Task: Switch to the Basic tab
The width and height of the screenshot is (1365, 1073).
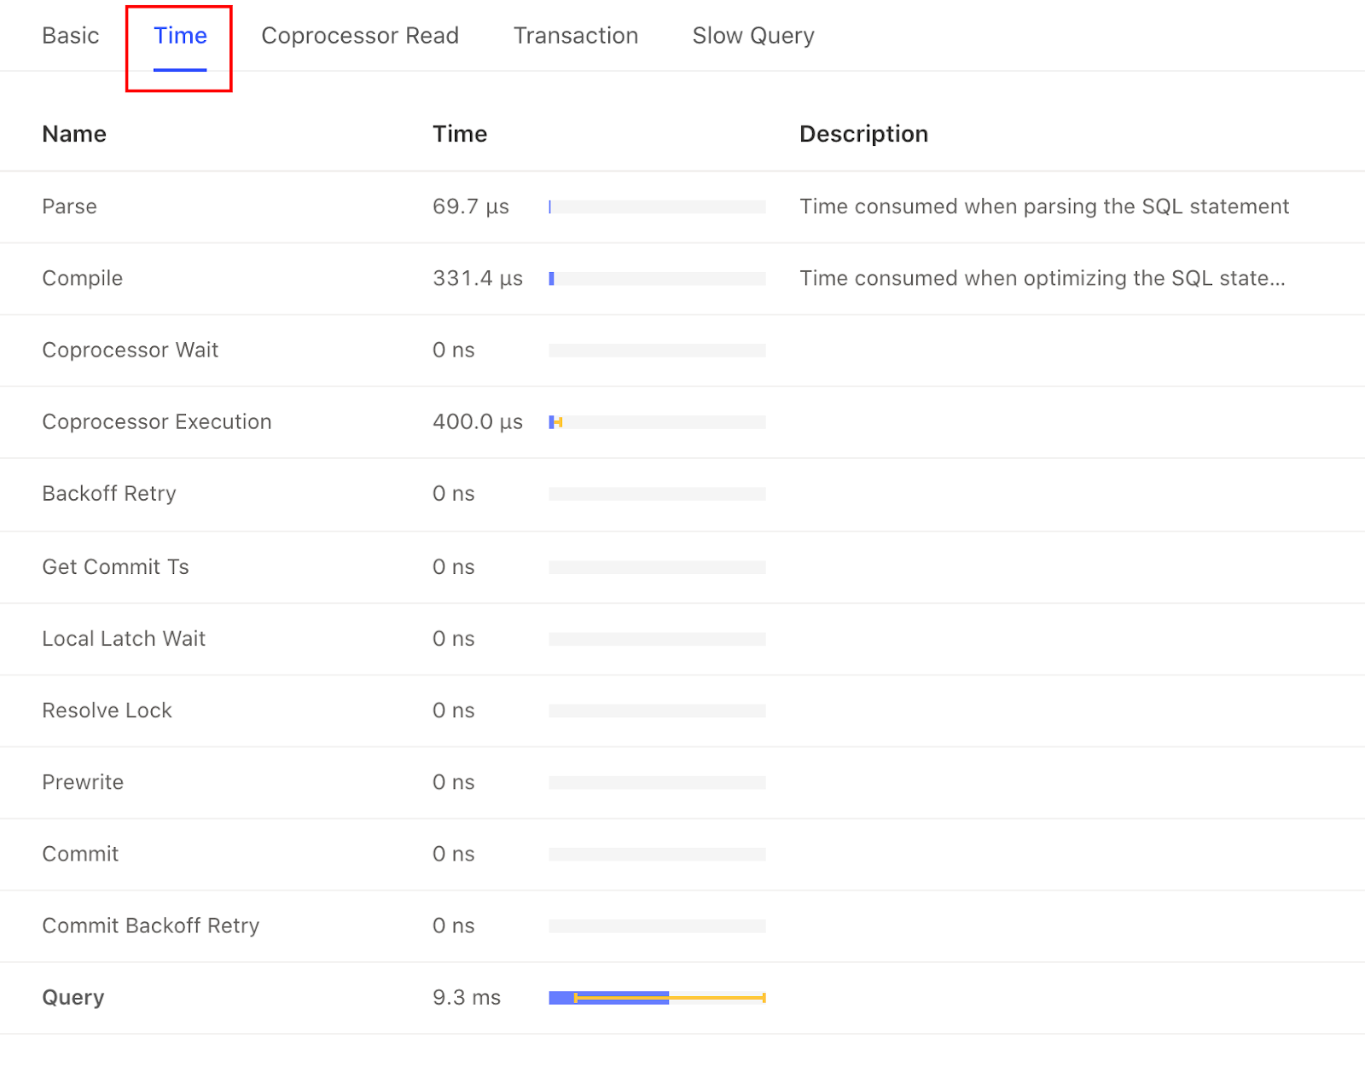Action: click(x=71, y=36)
